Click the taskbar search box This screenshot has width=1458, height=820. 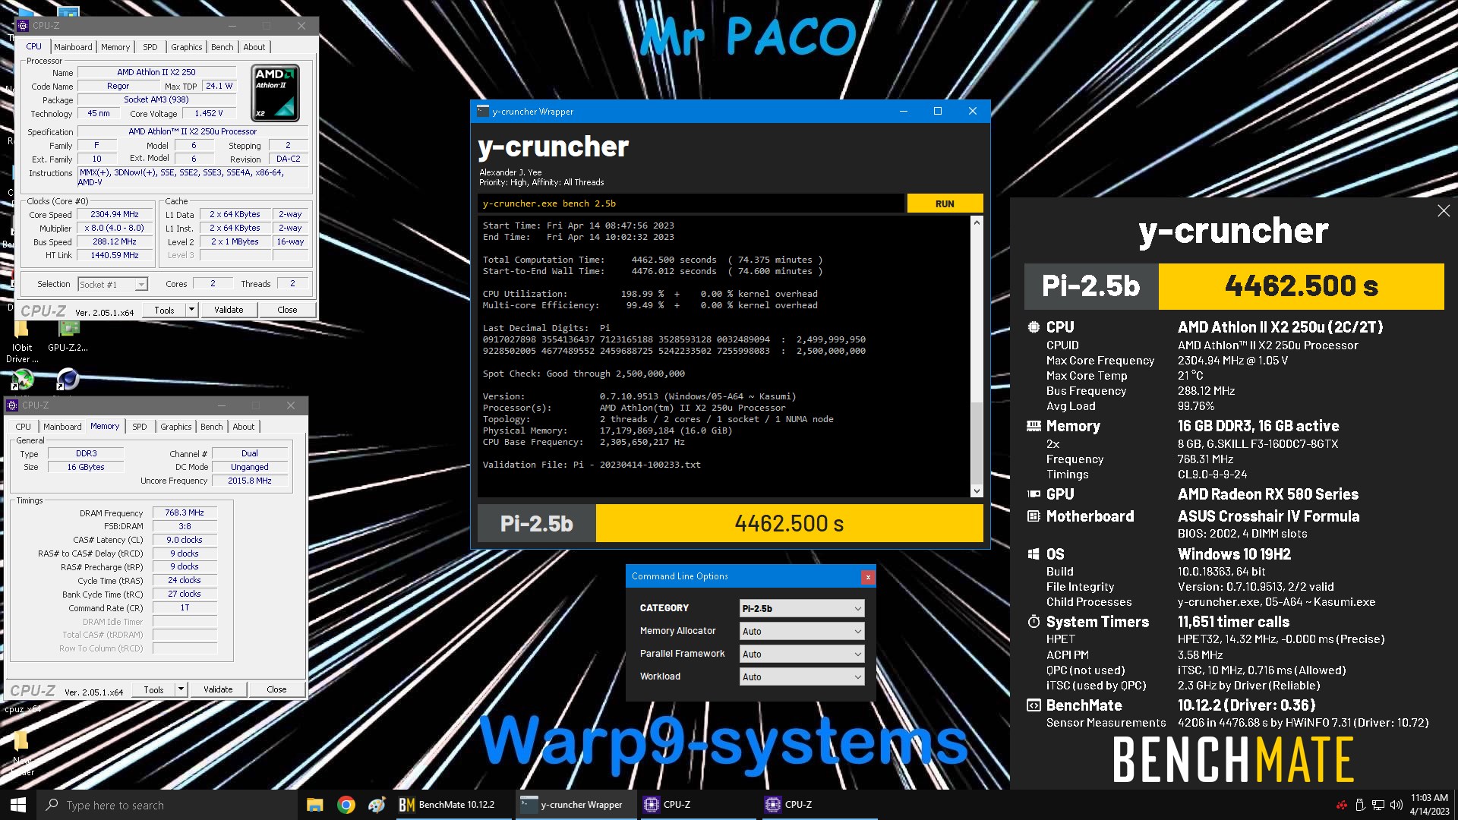coord(167,805)
